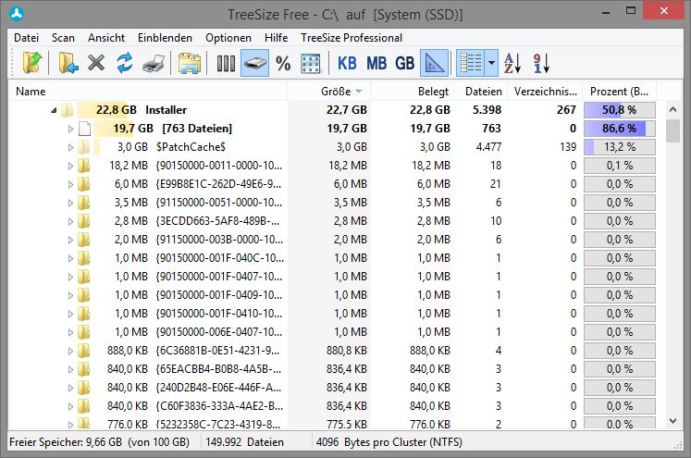691x458 pixels.
Task: Open the Hilfe menu
Action: [x=276, y=38]
